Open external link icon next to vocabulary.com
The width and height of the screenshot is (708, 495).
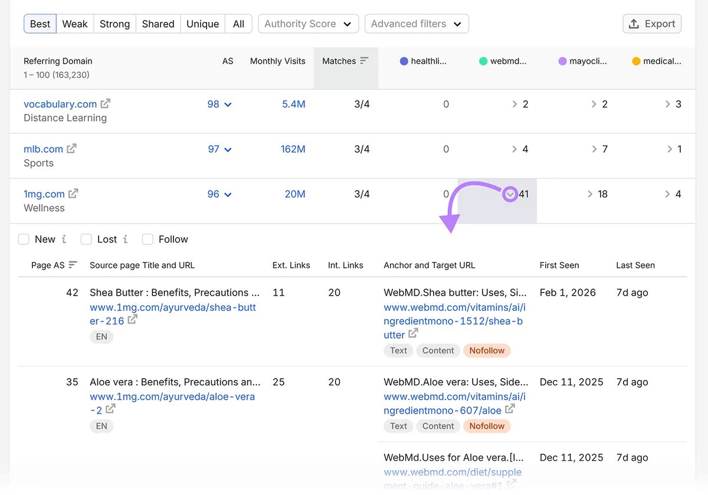click(x=106, y=103)
